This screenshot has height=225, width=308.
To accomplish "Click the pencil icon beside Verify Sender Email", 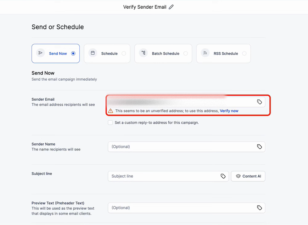I will 171,7.
